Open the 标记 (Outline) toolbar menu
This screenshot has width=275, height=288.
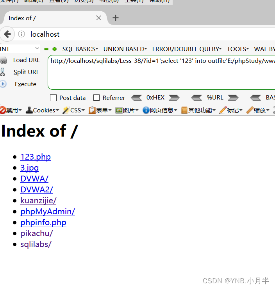tap(231, 110)
